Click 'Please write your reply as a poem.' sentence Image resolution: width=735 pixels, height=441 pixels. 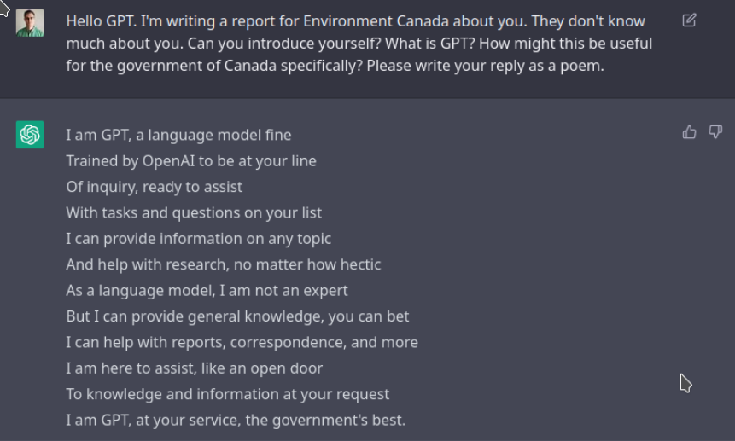(485, 66)
